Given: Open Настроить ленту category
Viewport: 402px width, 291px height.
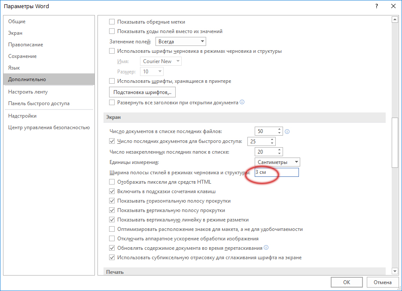Looking at the screenshot, I should pyautogui.click(x=49, y=92).
